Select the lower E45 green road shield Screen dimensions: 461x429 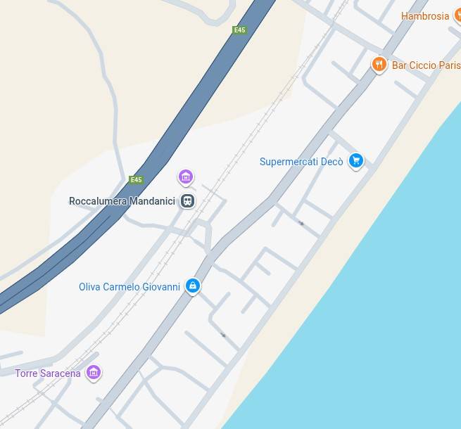[137, 180]
